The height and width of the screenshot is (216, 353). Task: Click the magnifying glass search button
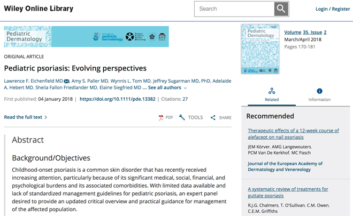point(281,9)
